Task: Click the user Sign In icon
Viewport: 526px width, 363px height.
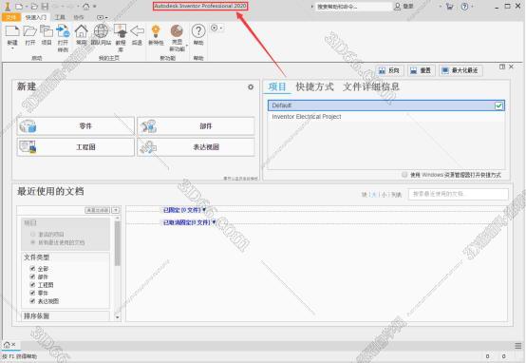Action: click(x=397, y=7)
